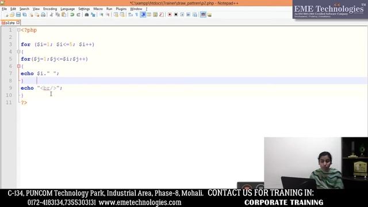Click the Save All toolbar icon

[x=24, y=15]
